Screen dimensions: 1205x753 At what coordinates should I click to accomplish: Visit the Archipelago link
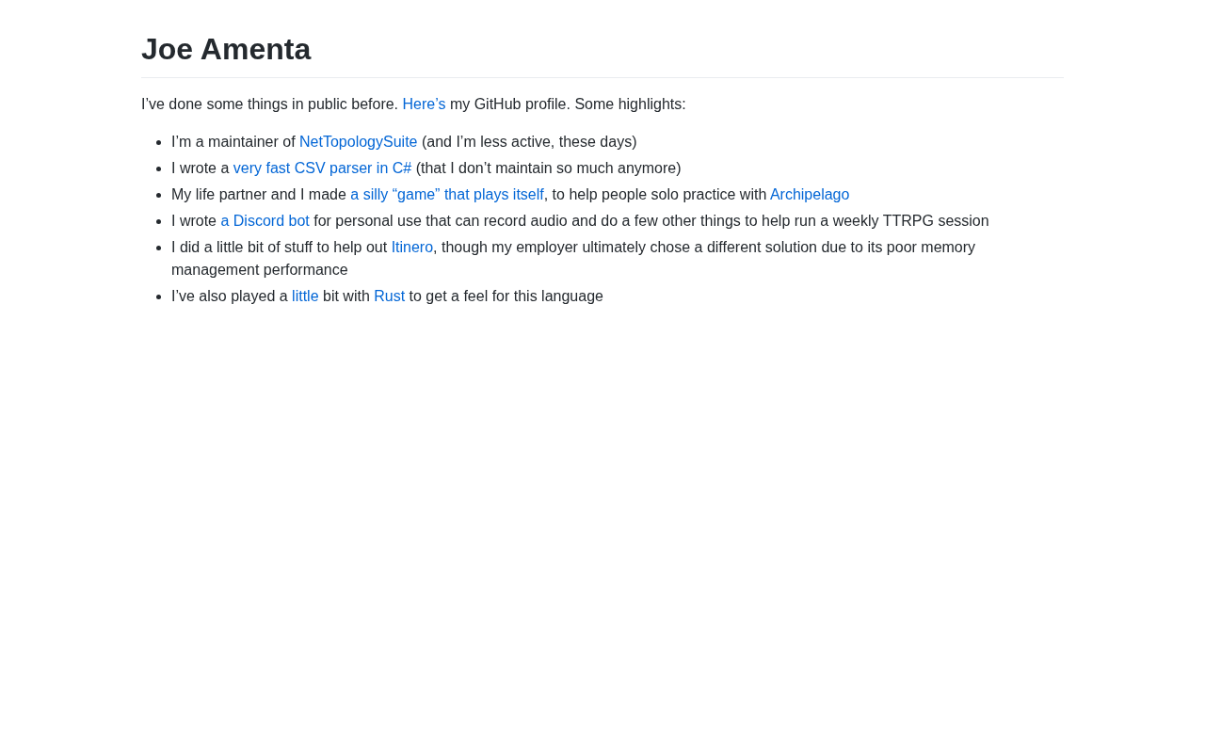(x=810, y=195)
